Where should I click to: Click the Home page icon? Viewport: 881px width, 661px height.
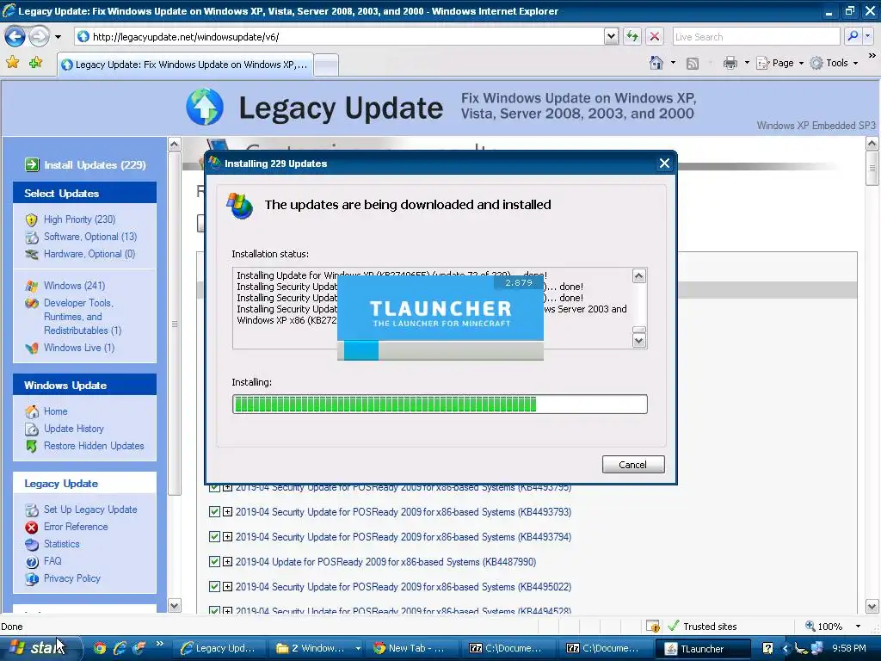coord(656,63)
